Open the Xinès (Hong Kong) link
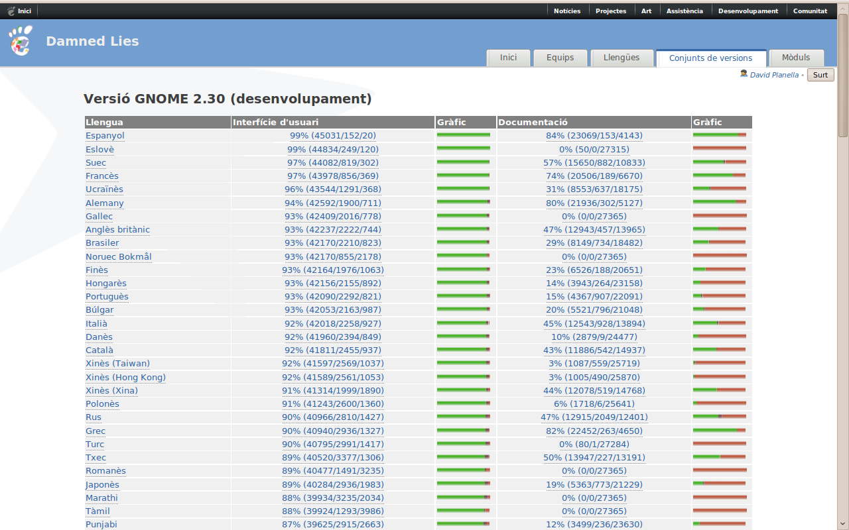Image resolution: width=849 pixels, height=530 pixels. 125,378
